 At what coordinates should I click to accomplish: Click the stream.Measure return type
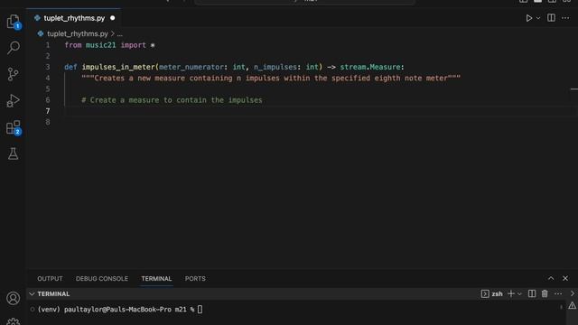[369, 67]
